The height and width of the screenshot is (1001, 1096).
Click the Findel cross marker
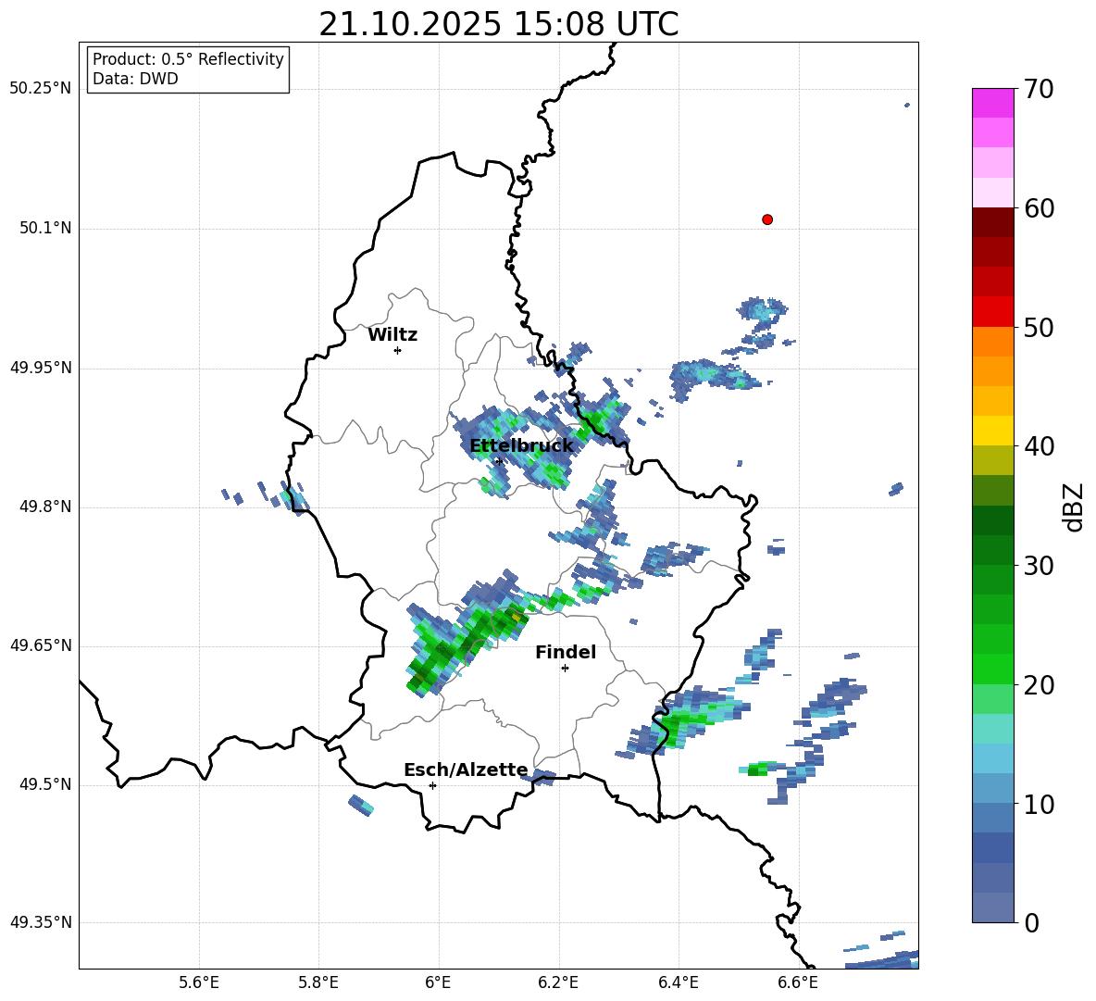[565, 669]
